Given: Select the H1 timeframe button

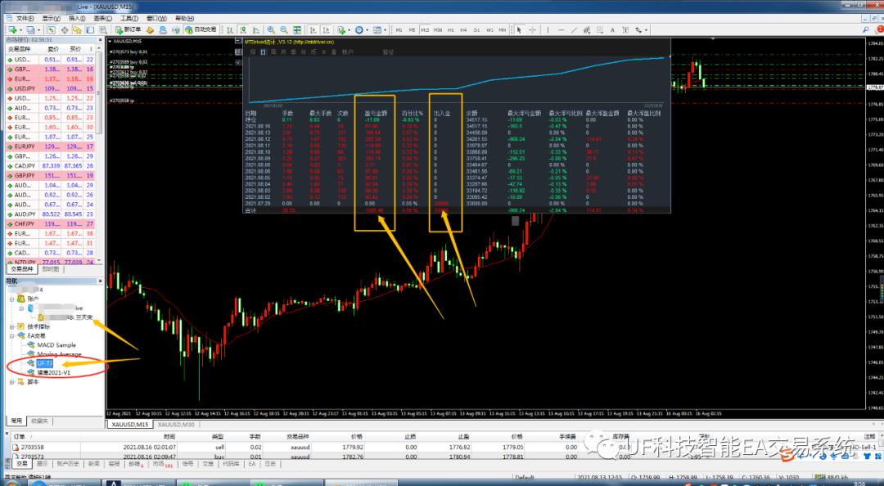Looking at the screenshot, I should 451,29.
